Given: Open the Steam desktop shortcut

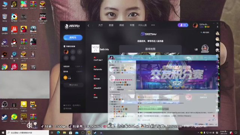Looking at the screenshot, I should click(4, 118).
